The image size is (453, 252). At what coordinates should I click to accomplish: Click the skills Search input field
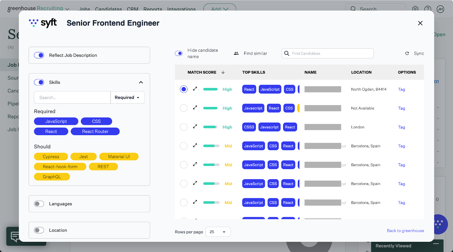tap(72, 97)
